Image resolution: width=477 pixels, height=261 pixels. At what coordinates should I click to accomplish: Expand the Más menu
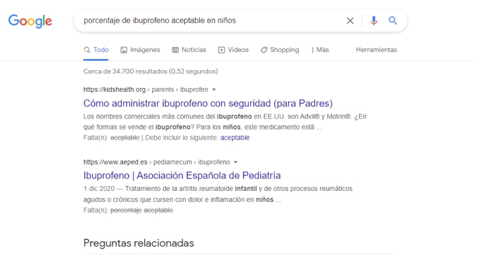[x=320, y=50]
